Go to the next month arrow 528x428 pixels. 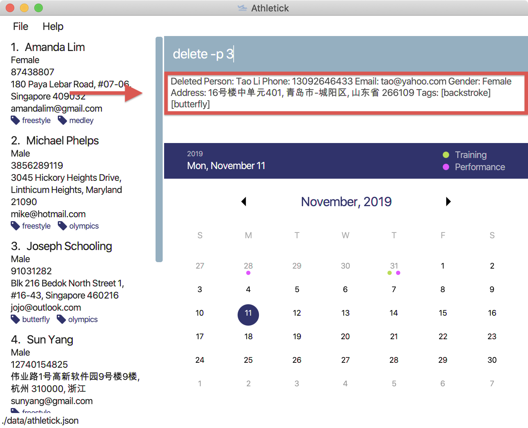[448, 202]
